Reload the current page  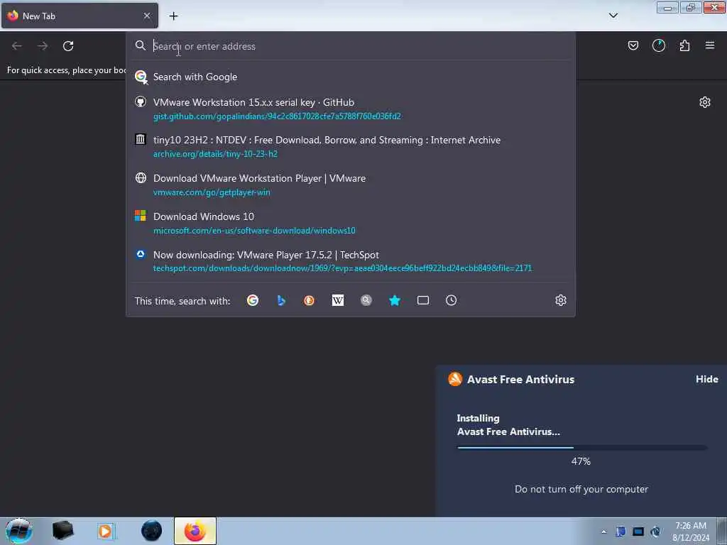point(68,46)
